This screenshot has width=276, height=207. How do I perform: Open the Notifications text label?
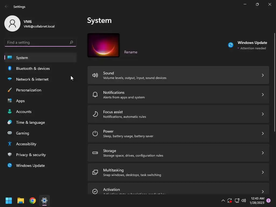[x=114, y=92]
